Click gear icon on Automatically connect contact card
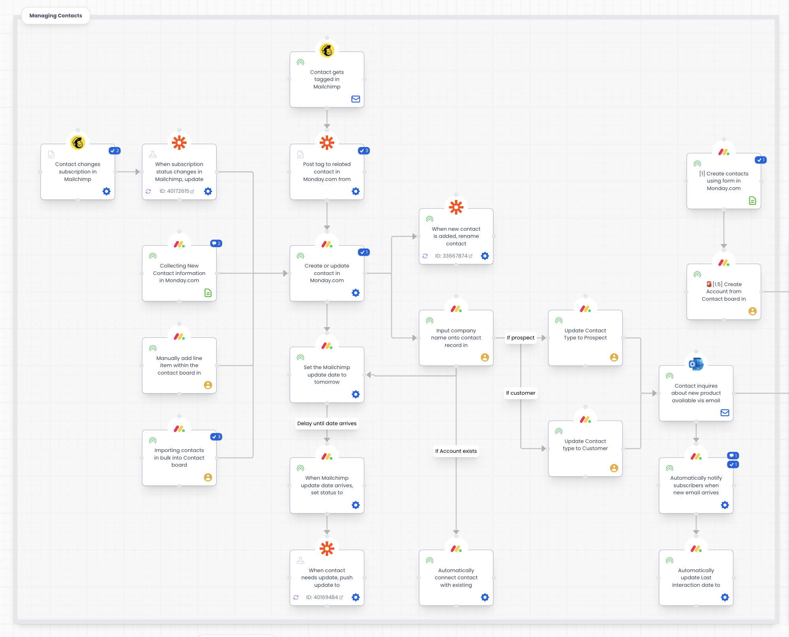Viewport: 789px width, 637px height. [x=485, y=597]
